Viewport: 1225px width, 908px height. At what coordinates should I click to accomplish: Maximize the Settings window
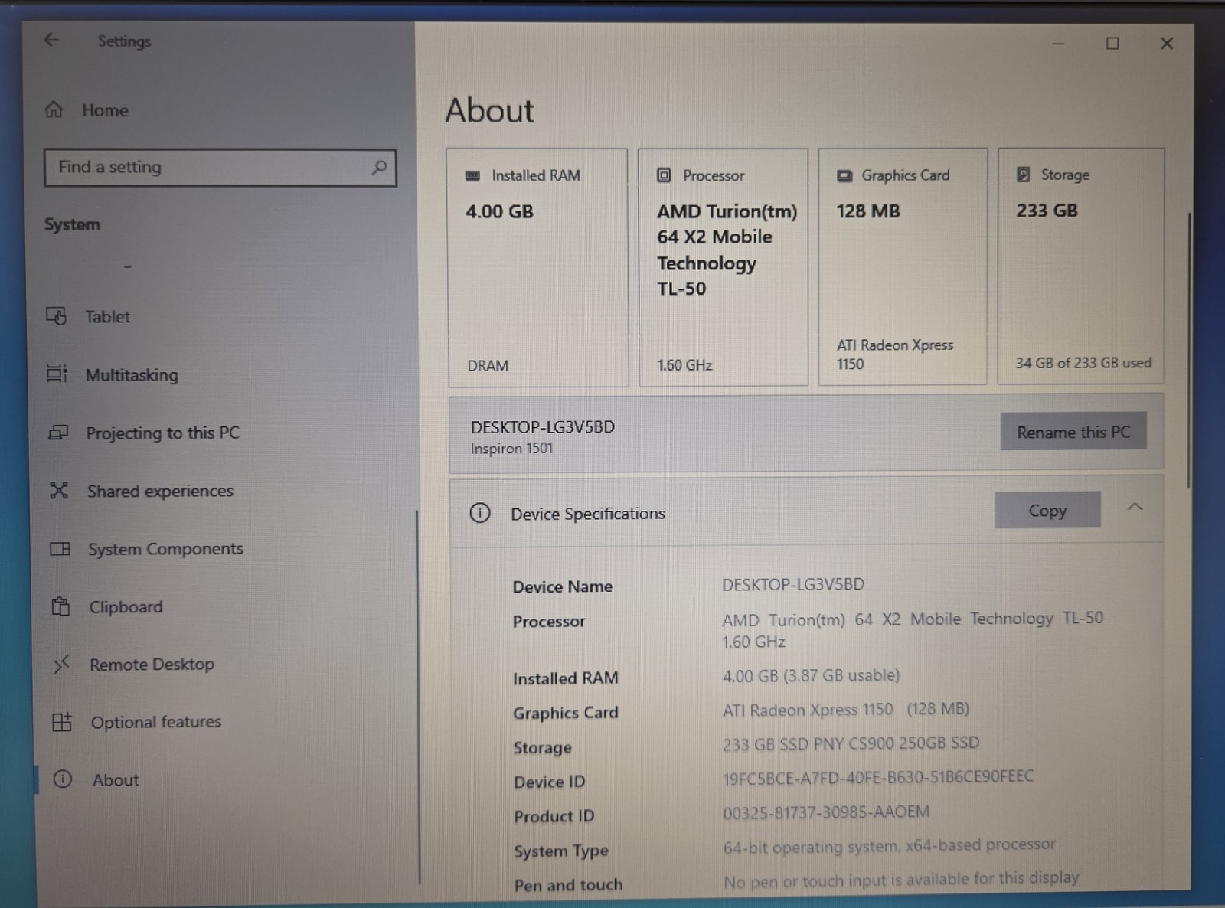[1112, 44]
